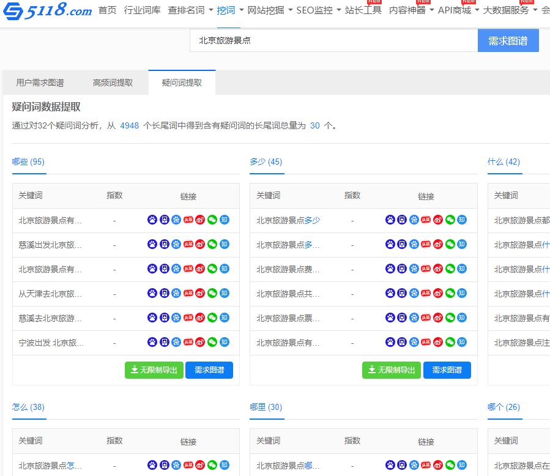The height and width of the screenshot is (476, 550).
Task: Click 无限制导出 under the 多少 table
Action: coord(392,370)
